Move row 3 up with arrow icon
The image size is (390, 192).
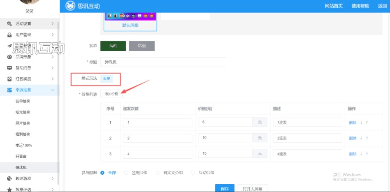[367, 154]
